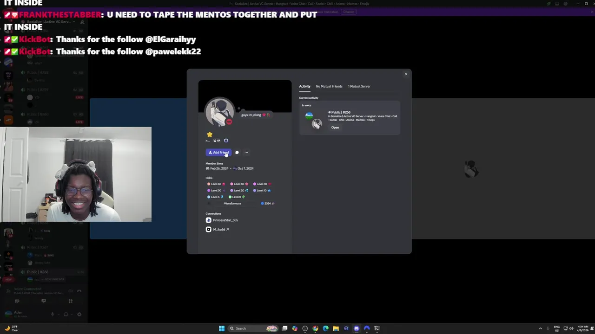Click the 2024 role chip

tap(268, 203)
